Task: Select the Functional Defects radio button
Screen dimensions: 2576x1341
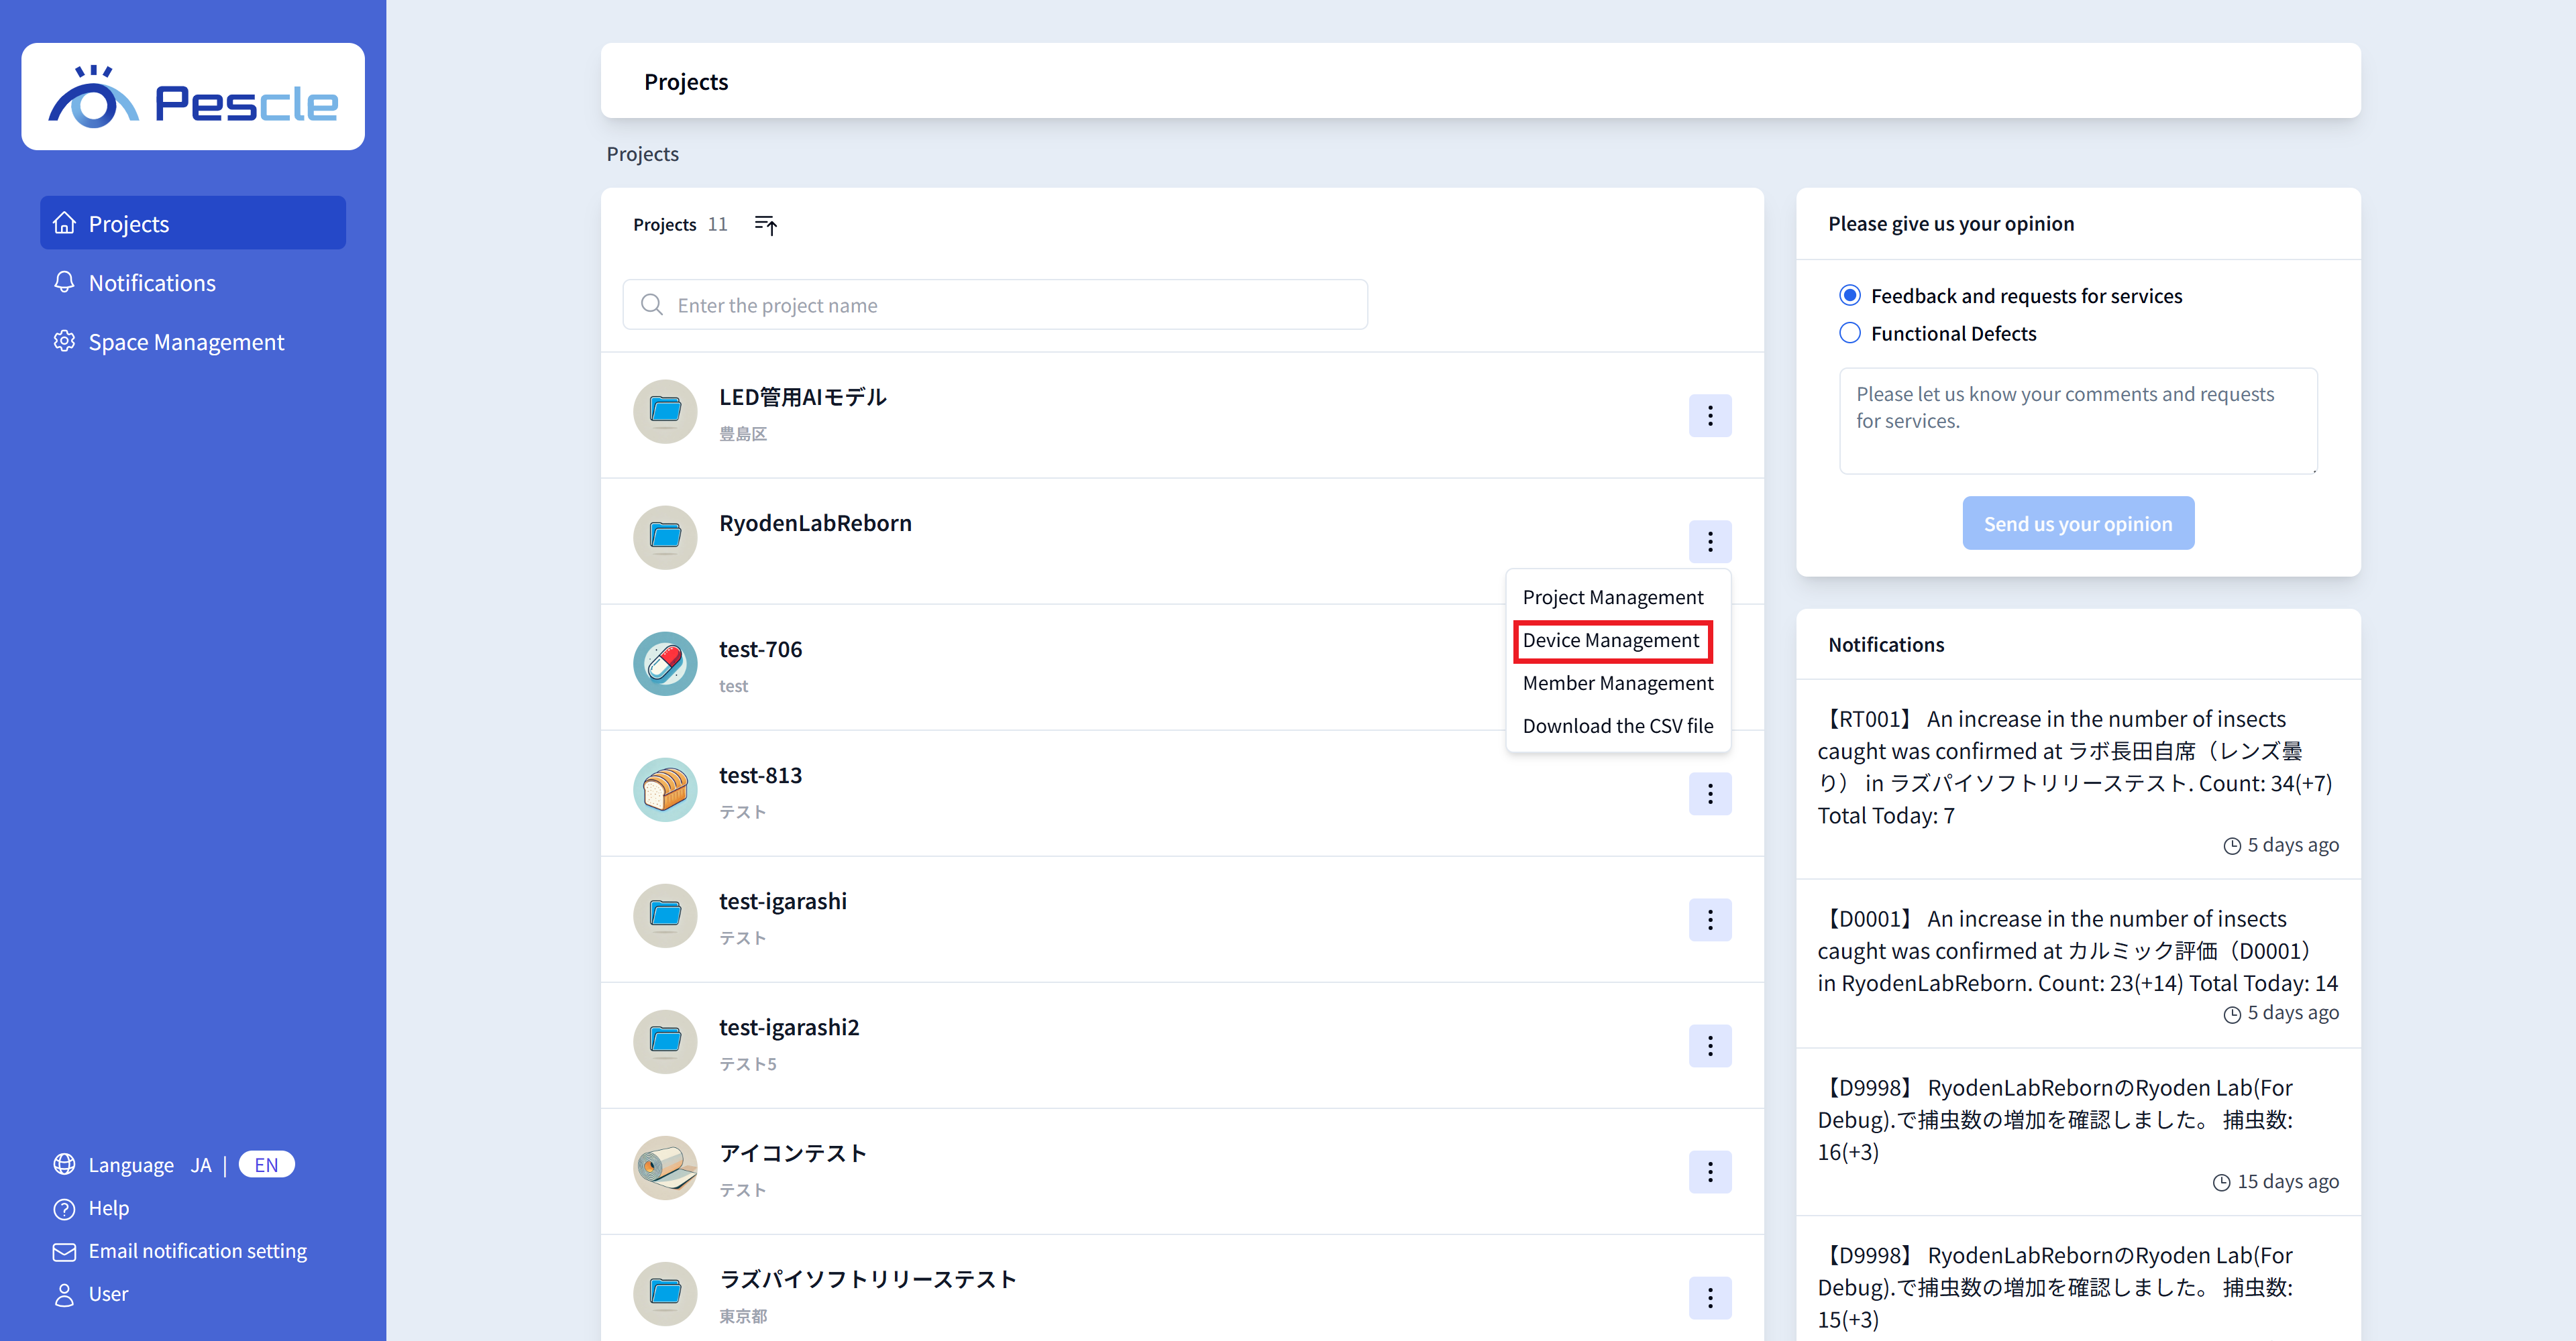Action: tap(1850, 333)
